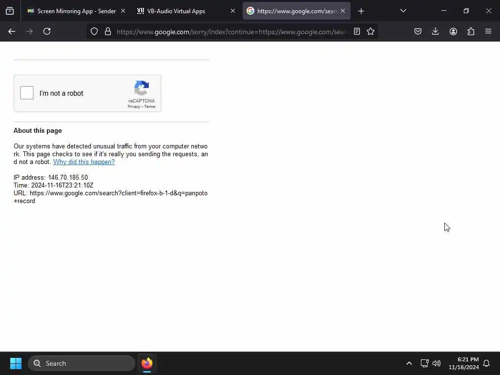Open volume control tray icon
The height and width of the screenshot is (375, 500).
pyautogui.click(x=437, y=363)
